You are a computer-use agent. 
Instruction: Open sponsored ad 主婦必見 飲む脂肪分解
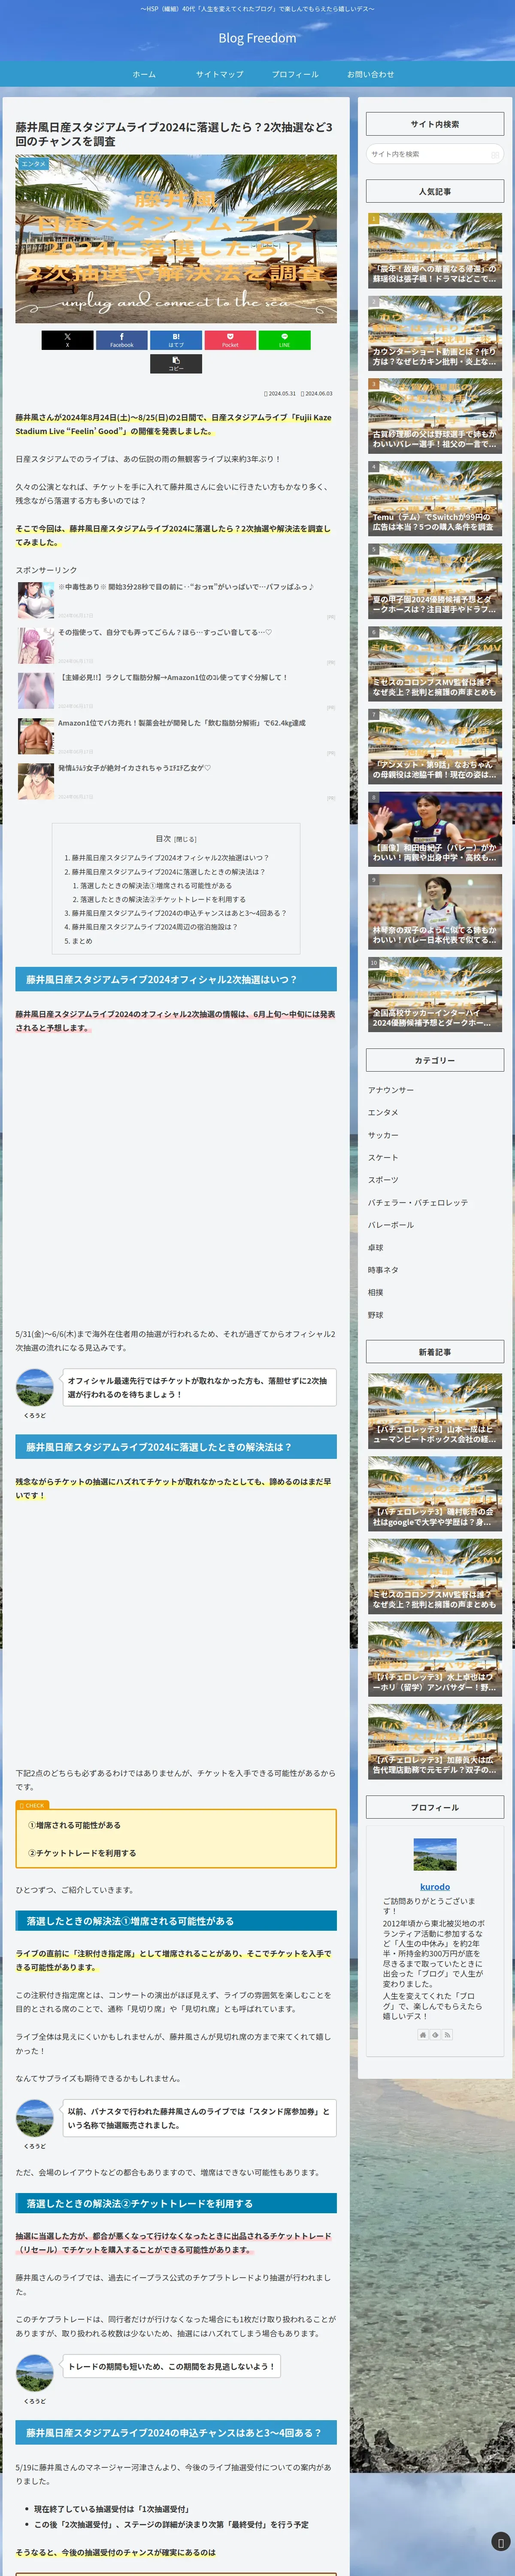click(172, 677)
